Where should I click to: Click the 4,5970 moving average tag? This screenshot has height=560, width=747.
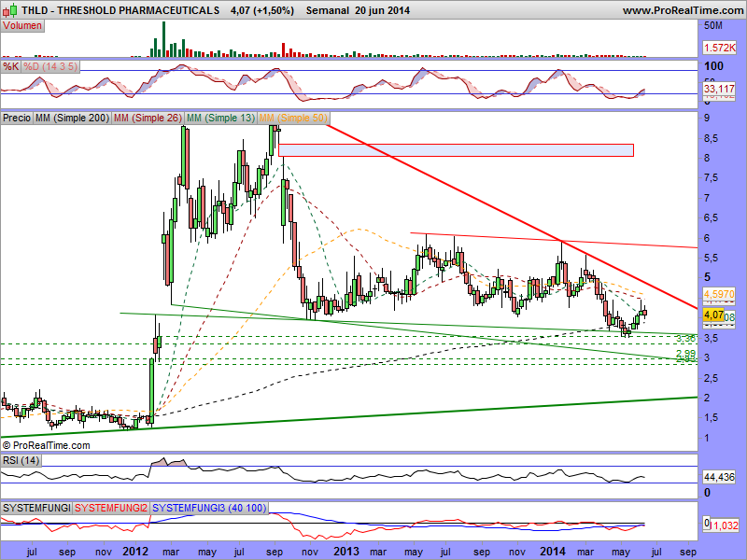pos(719,294)
